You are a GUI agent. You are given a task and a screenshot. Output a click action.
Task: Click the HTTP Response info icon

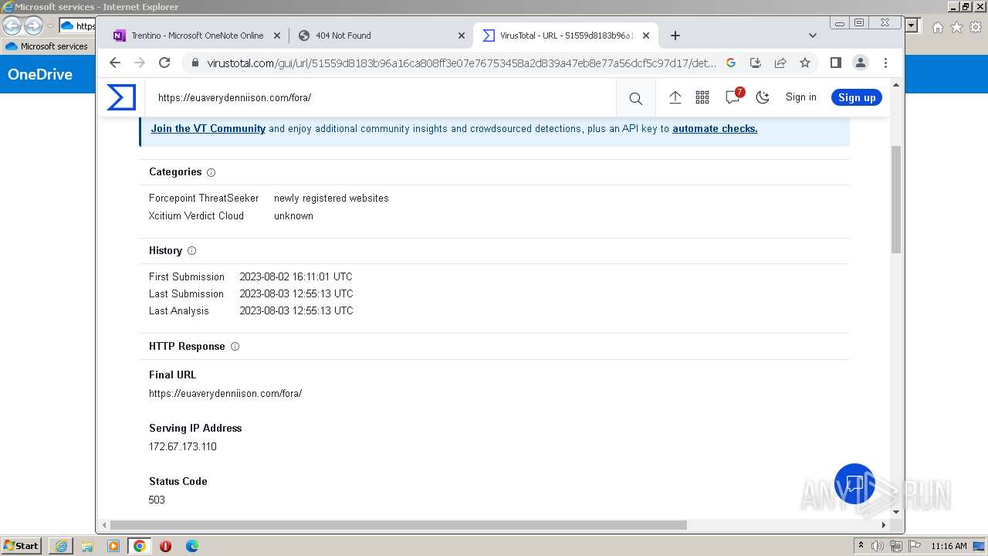pos(235,347)
